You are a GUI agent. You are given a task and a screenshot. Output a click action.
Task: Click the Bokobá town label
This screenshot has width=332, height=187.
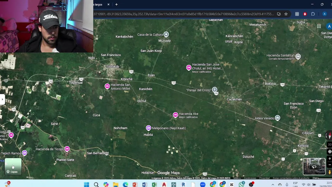pyautogui.click(x=270, y=84)
